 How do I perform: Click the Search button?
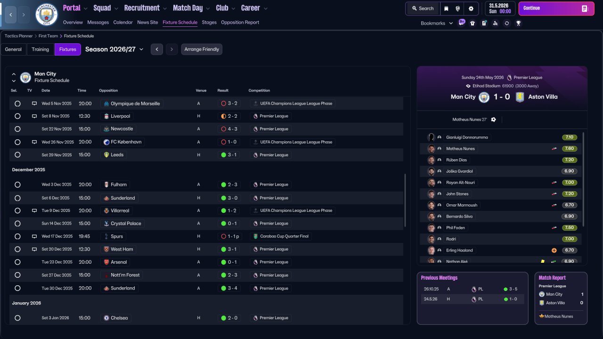pyautogui.click(x=423, y=8)
